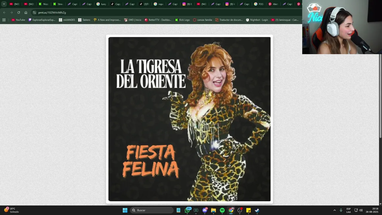Image resolution: width=382 pixels, height=215 pixels.
Task: Open the Windows Start menu
Action: (125, 210)
